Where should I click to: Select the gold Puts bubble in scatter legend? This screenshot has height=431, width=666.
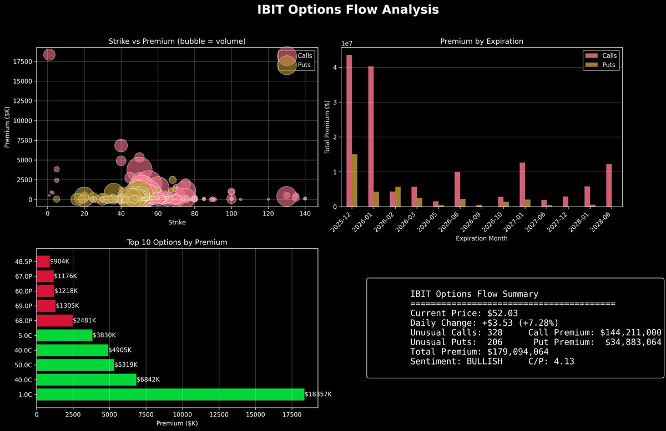286,65
